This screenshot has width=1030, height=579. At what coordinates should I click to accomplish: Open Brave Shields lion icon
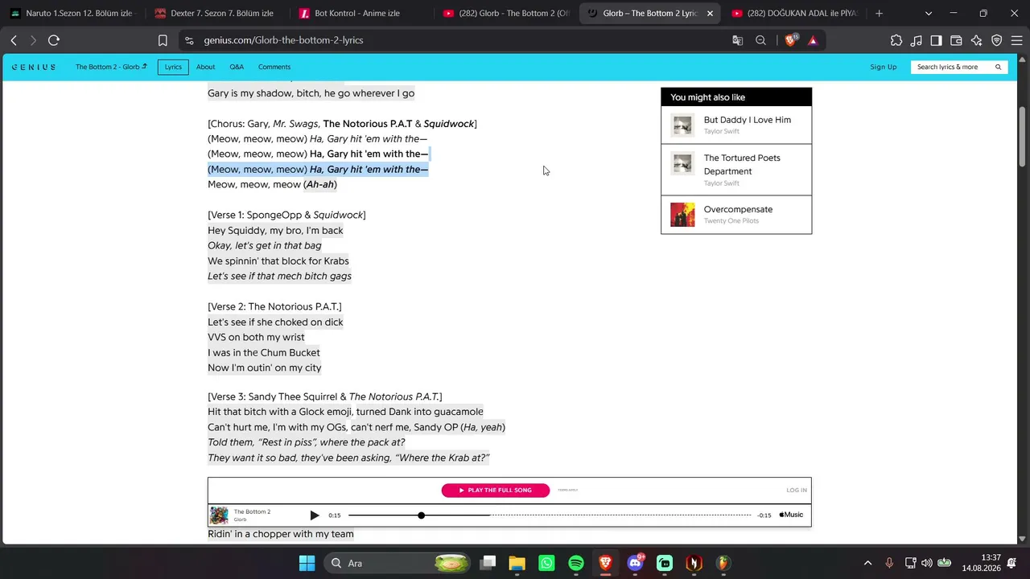point(791,40)
